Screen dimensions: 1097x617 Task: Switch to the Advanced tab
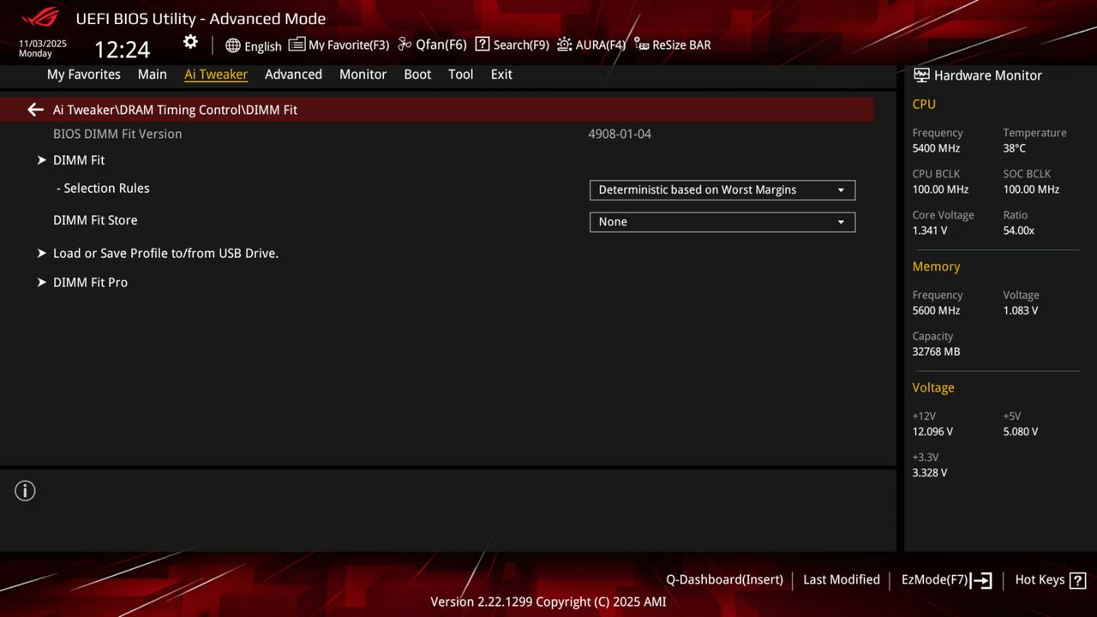point(293,75)
